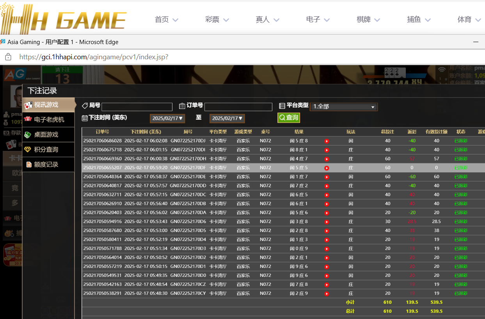The width and height of the screenshot is (485, 319).
Task: Click the Wi-Fi signal strength icon
Action: pyautogui.click(x=441, y=70)
